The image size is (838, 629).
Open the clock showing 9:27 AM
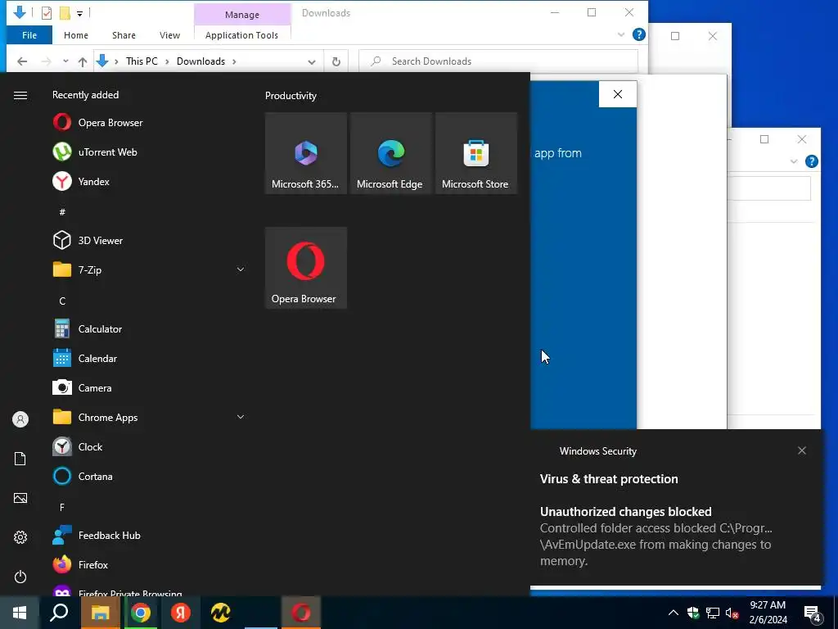tap(768, 613)
